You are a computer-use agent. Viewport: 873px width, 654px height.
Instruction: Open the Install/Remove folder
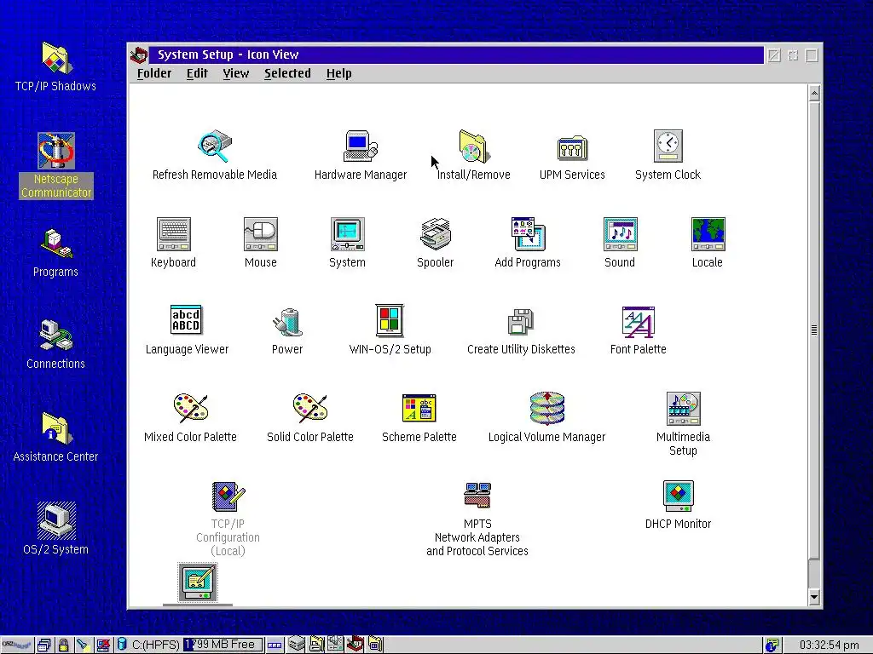[474, 146]
